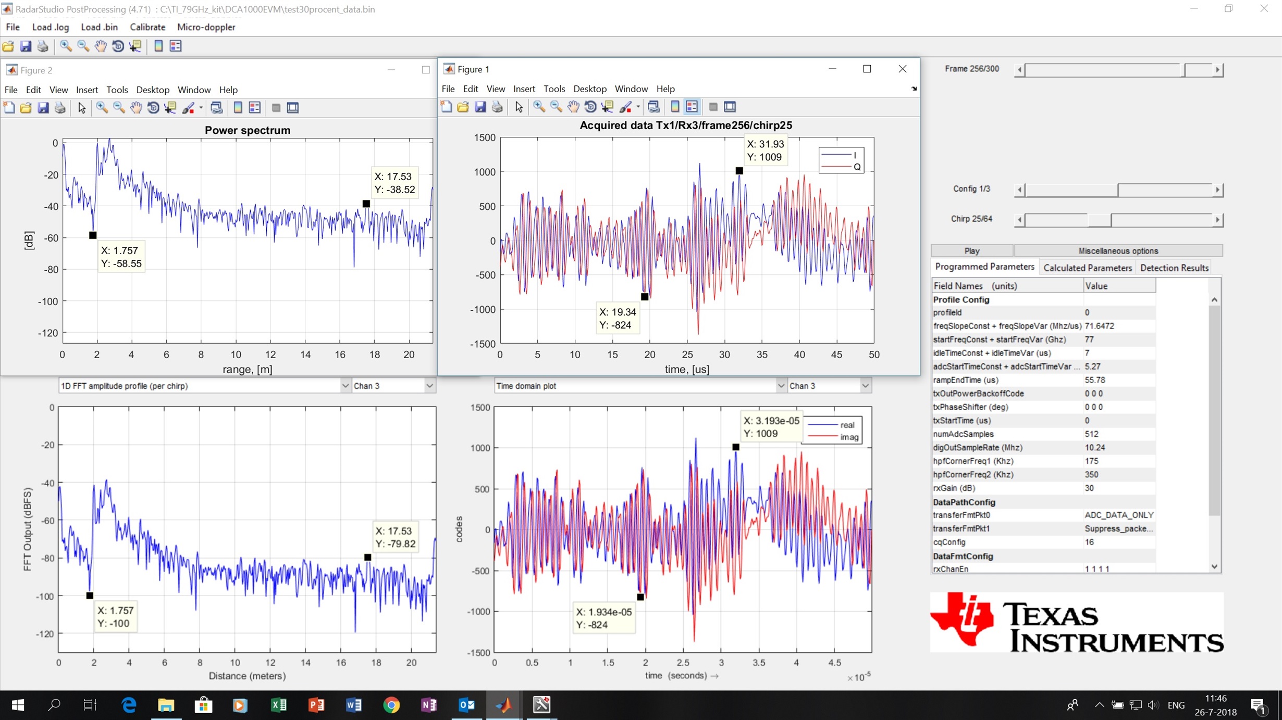
Task: Switch to Calculated Parameters tab
Action: (x=1087, y=268)
